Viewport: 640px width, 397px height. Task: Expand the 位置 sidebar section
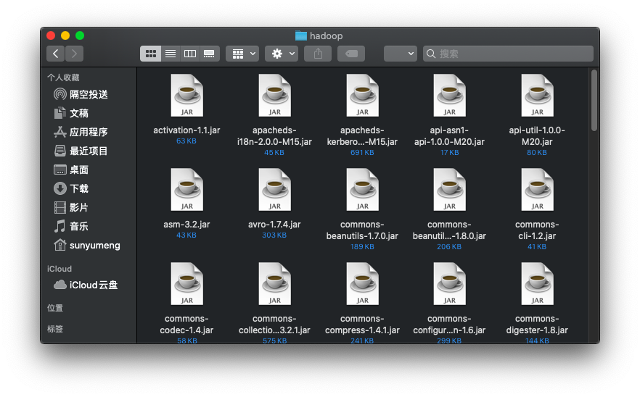coord(55,308)
